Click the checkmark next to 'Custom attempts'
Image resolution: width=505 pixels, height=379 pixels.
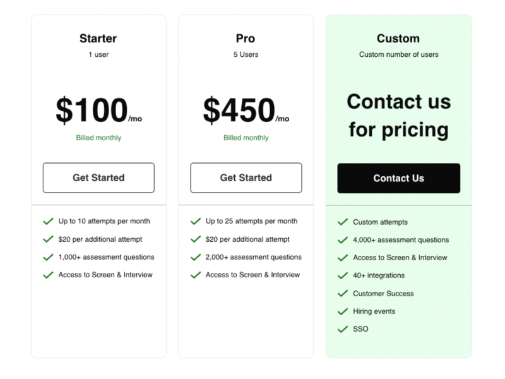[x=343, y=222]
